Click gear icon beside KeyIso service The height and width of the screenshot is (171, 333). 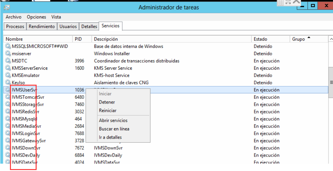pyautogui.click(x=8, y=82)
